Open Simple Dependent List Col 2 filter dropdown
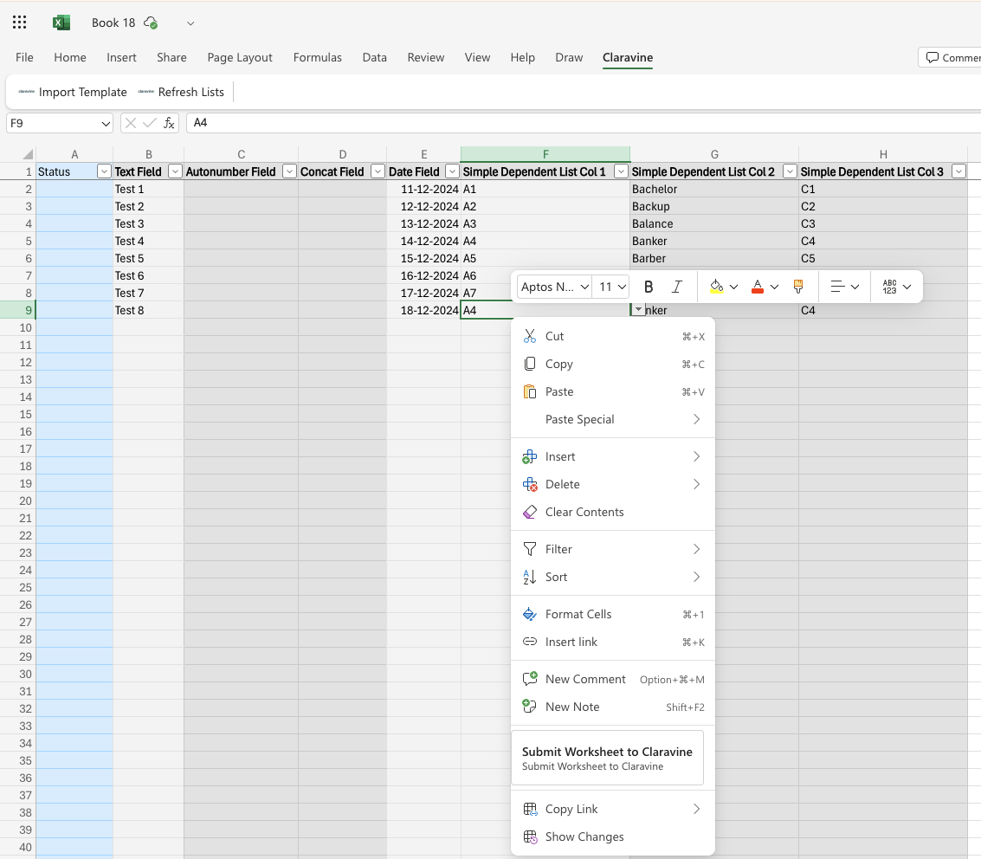981x859 pixels. click(790, 171)
